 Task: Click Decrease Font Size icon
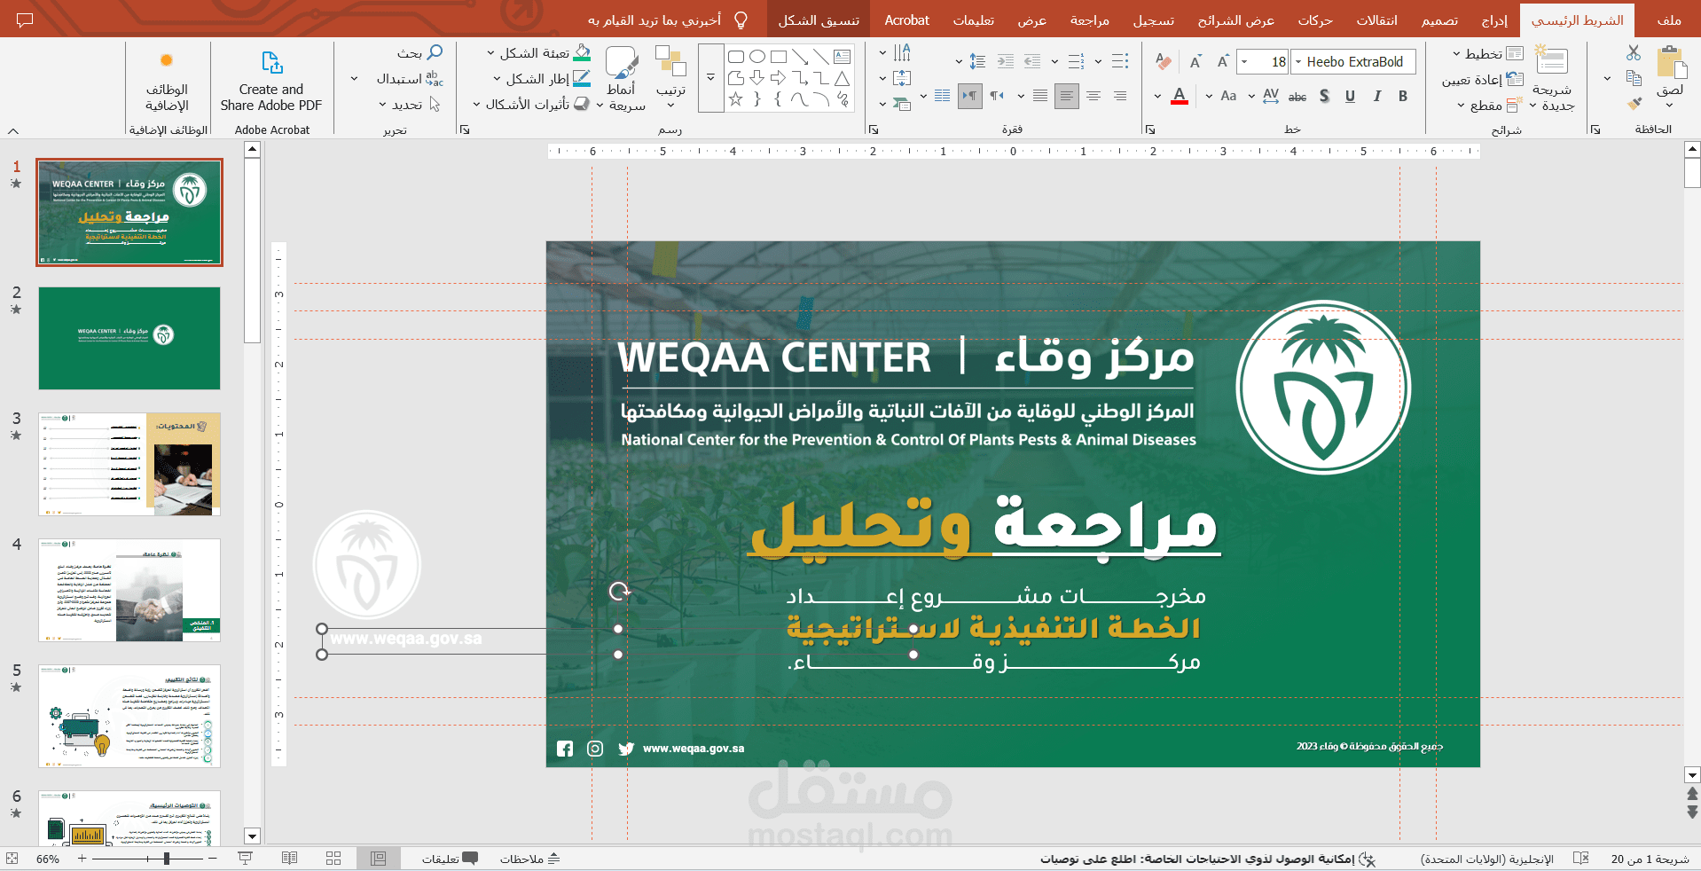point(1196,62)
